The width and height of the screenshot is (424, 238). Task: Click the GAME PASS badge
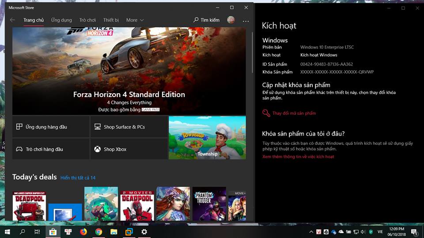point(151,110)
